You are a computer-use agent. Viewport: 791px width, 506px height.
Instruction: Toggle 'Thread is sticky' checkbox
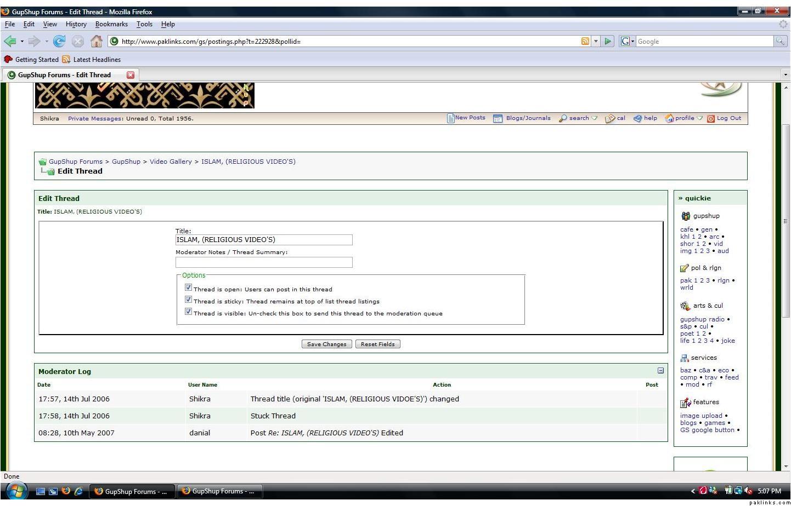pyautogui.click(x=188, y=300)
